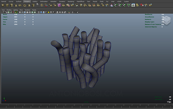
Task: Apply planar UV mapping from the shelf
Action: coord(115,5)
